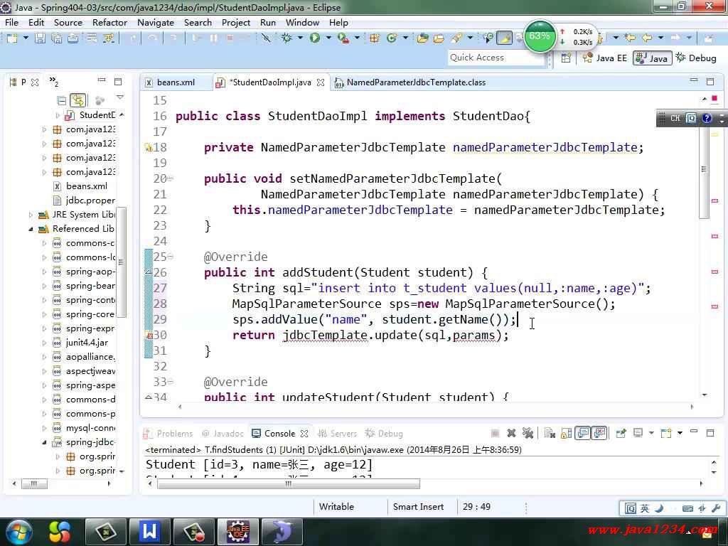Save the file with the Save icon
This screenshot has width=728, height=546.
point(40,38)
